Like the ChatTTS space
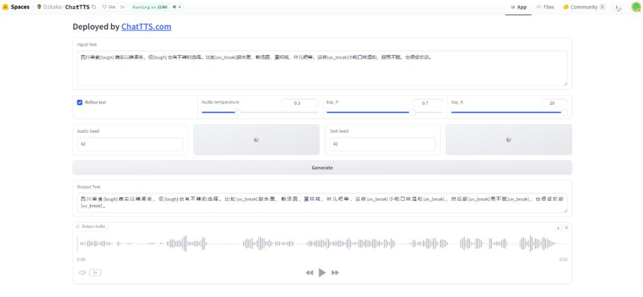Viewport: 643px width, 297px height. pos(109,7)
